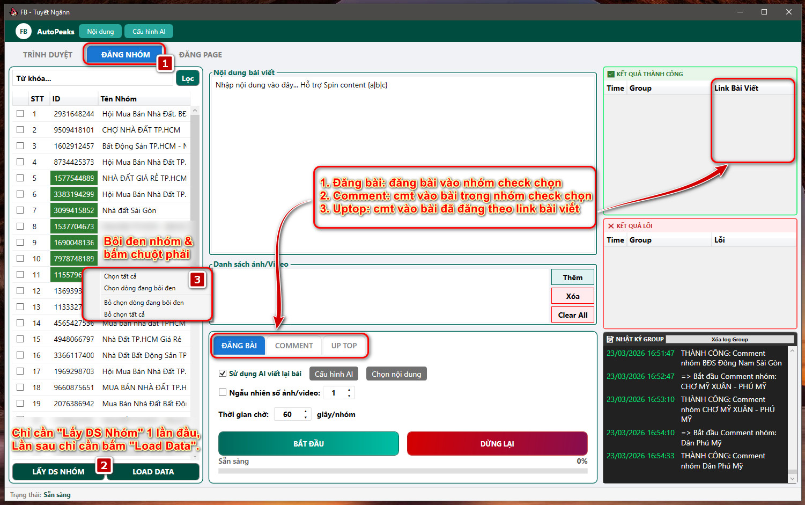This screenshot has width=805, height=505.
Task: Click the Từ khóa keyword search field
Action: tap(92, 78)
